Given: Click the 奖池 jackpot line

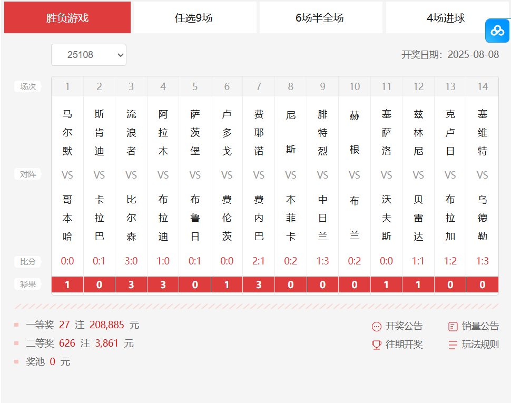Looking at the screenshot, I should coord(48,361).
